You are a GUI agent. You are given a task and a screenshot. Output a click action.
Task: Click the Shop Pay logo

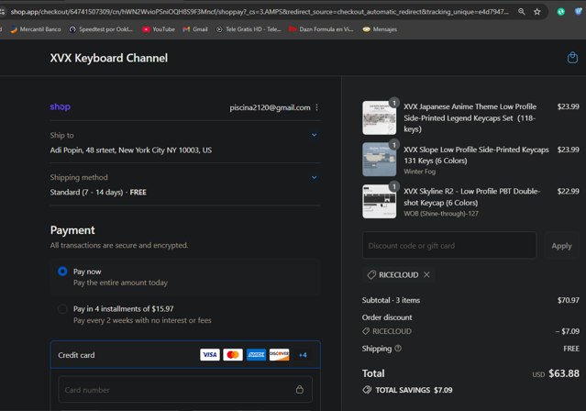click(61, 107)
